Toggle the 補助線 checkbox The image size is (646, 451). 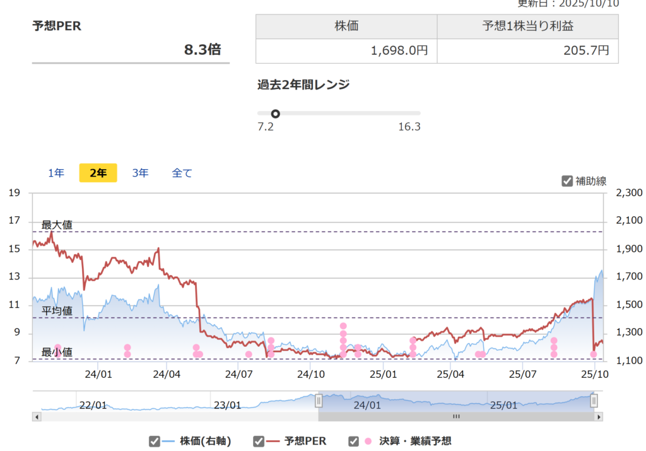567,181
